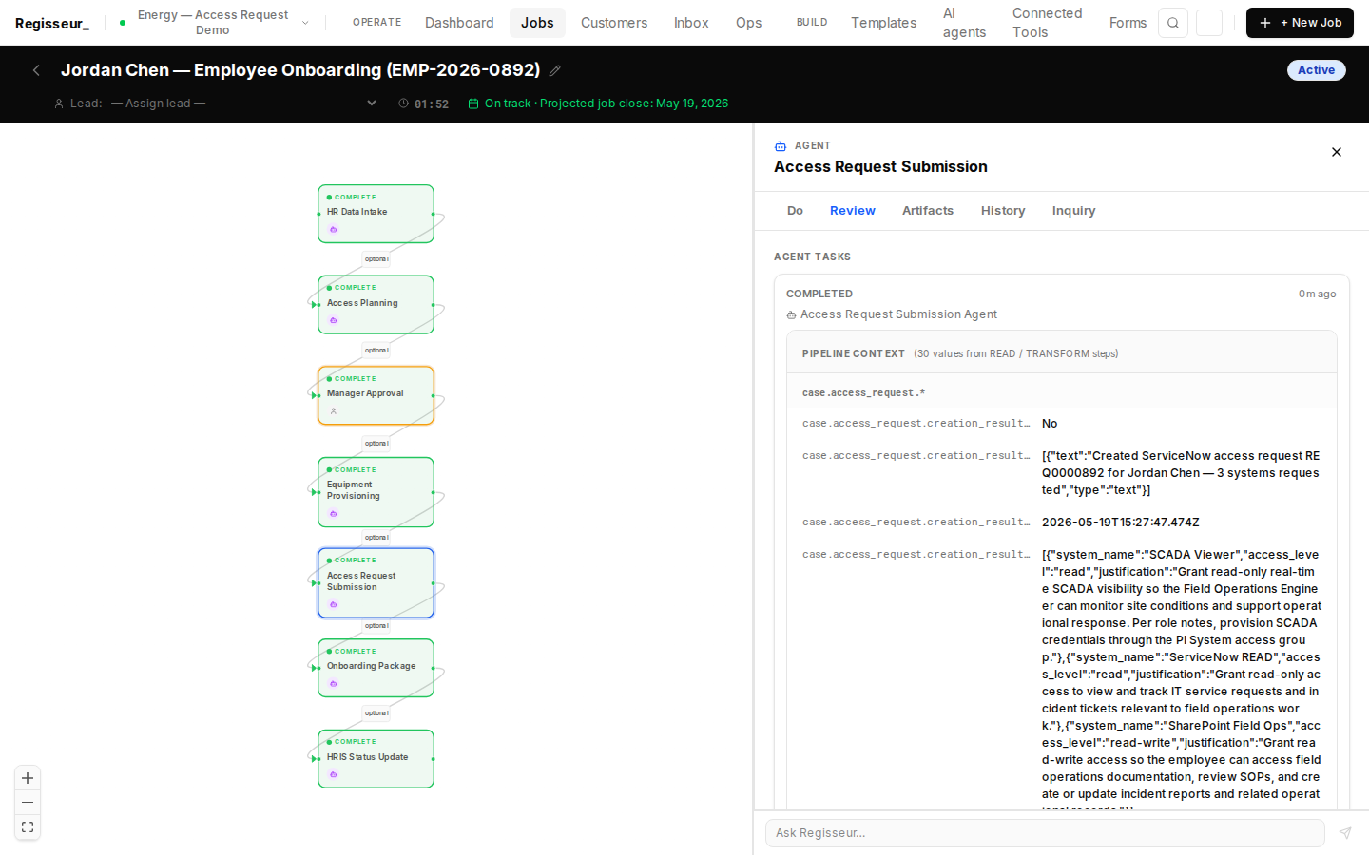1369x855 pixels.
Task: Click the calendar icon next to On track
Action: pos(473,104)
